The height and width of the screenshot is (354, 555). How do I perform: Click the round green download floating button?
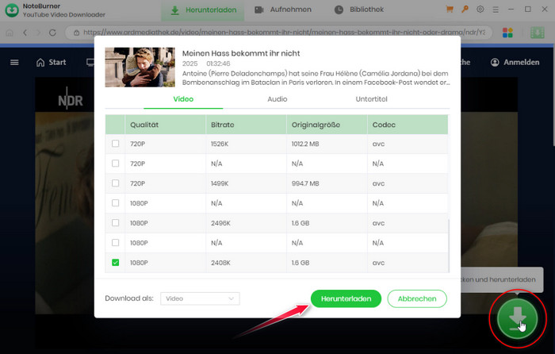pos(518,318)
